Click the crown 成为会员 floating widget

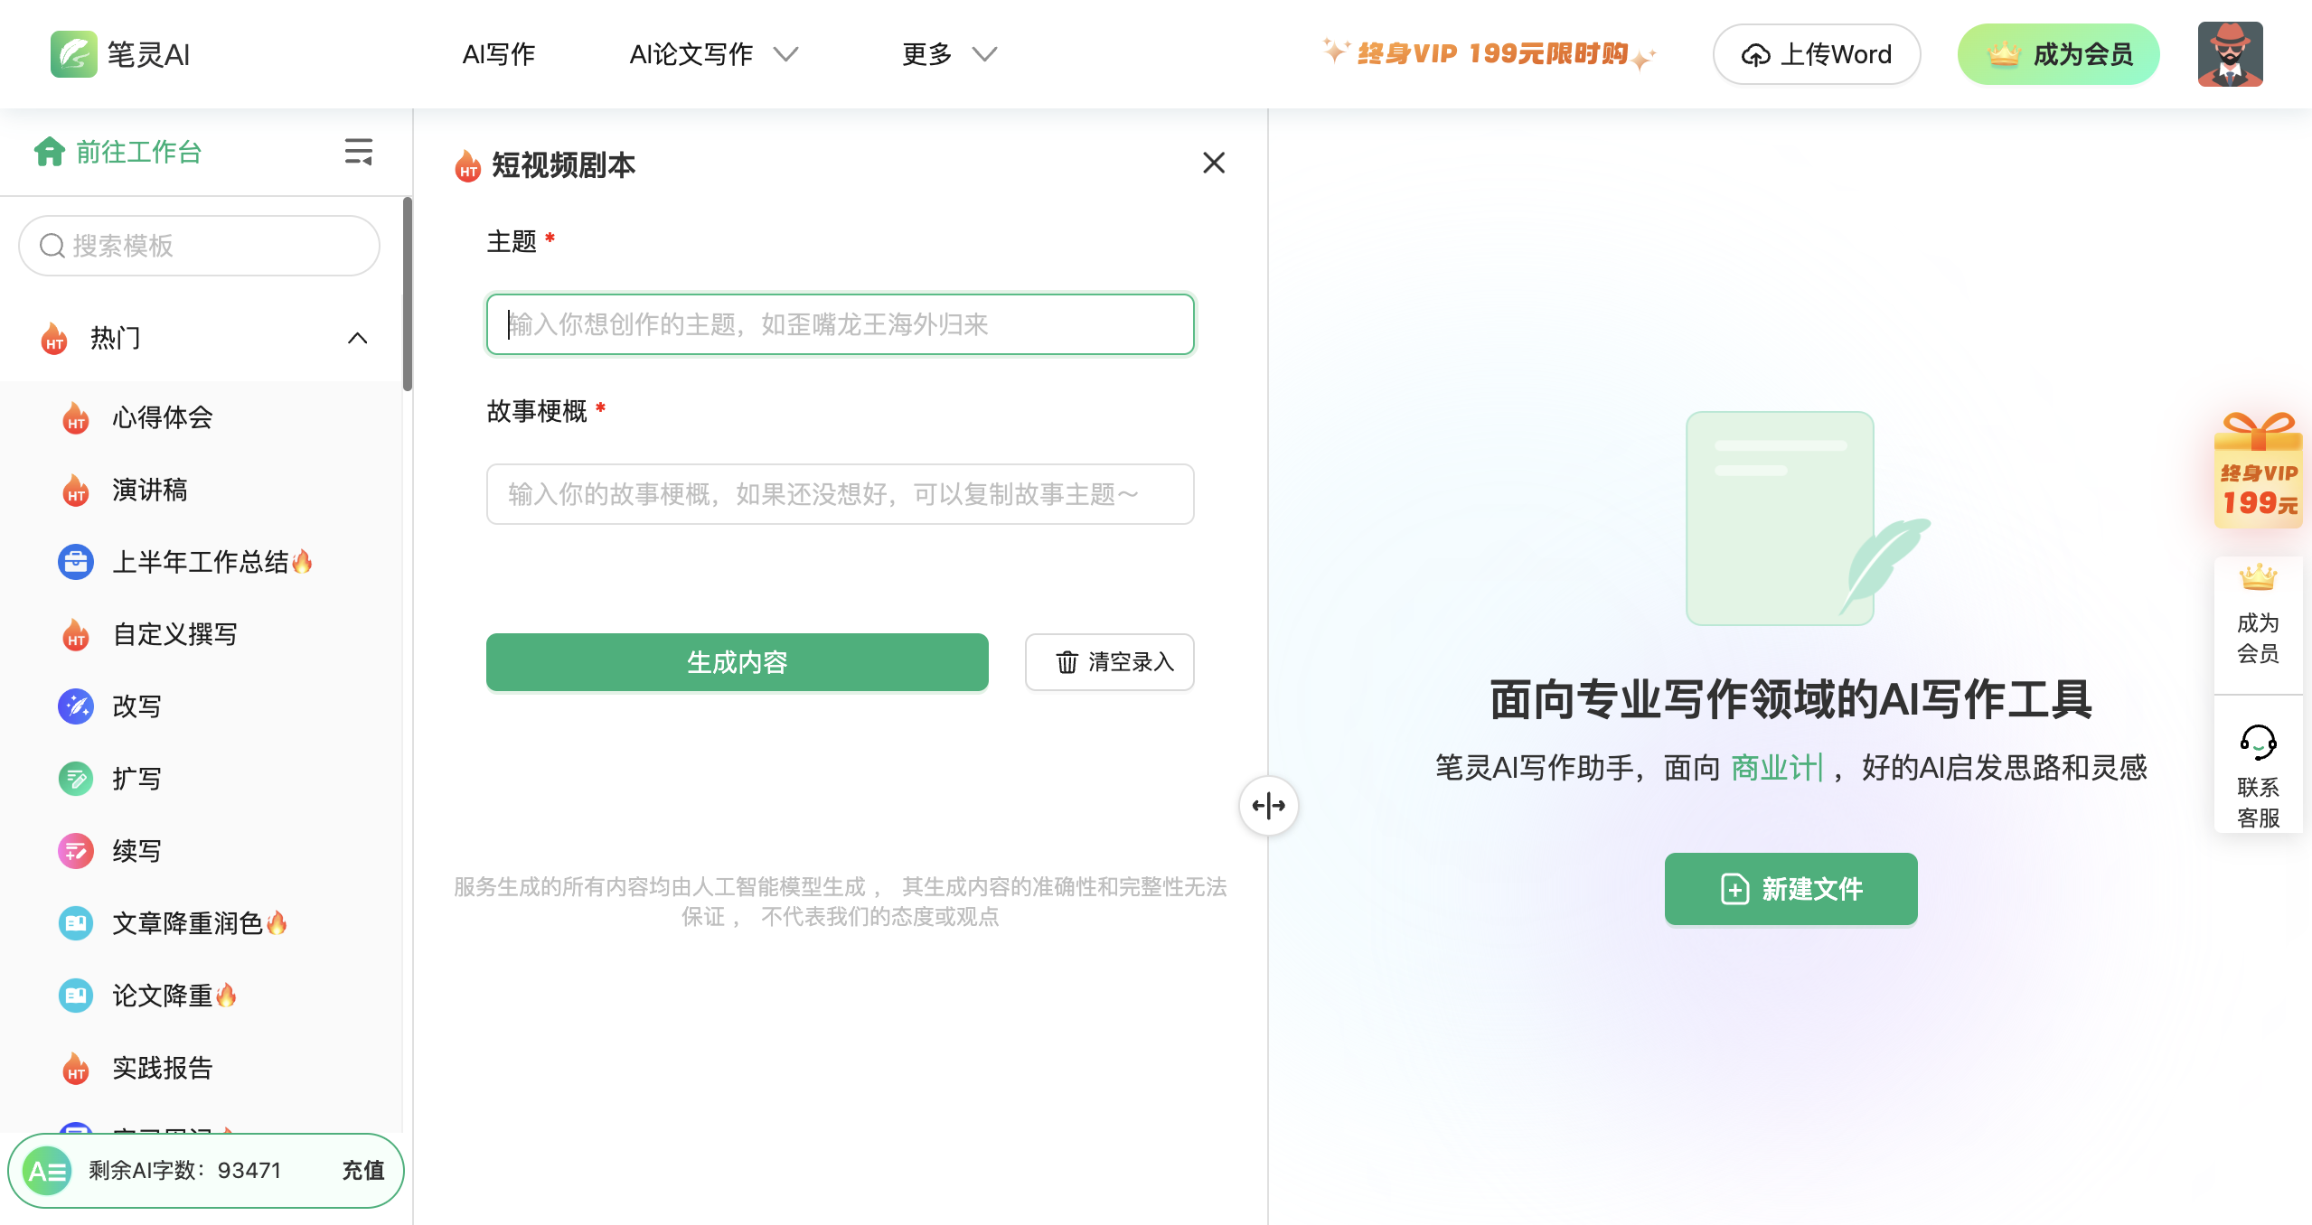(x=2258, y=614)
